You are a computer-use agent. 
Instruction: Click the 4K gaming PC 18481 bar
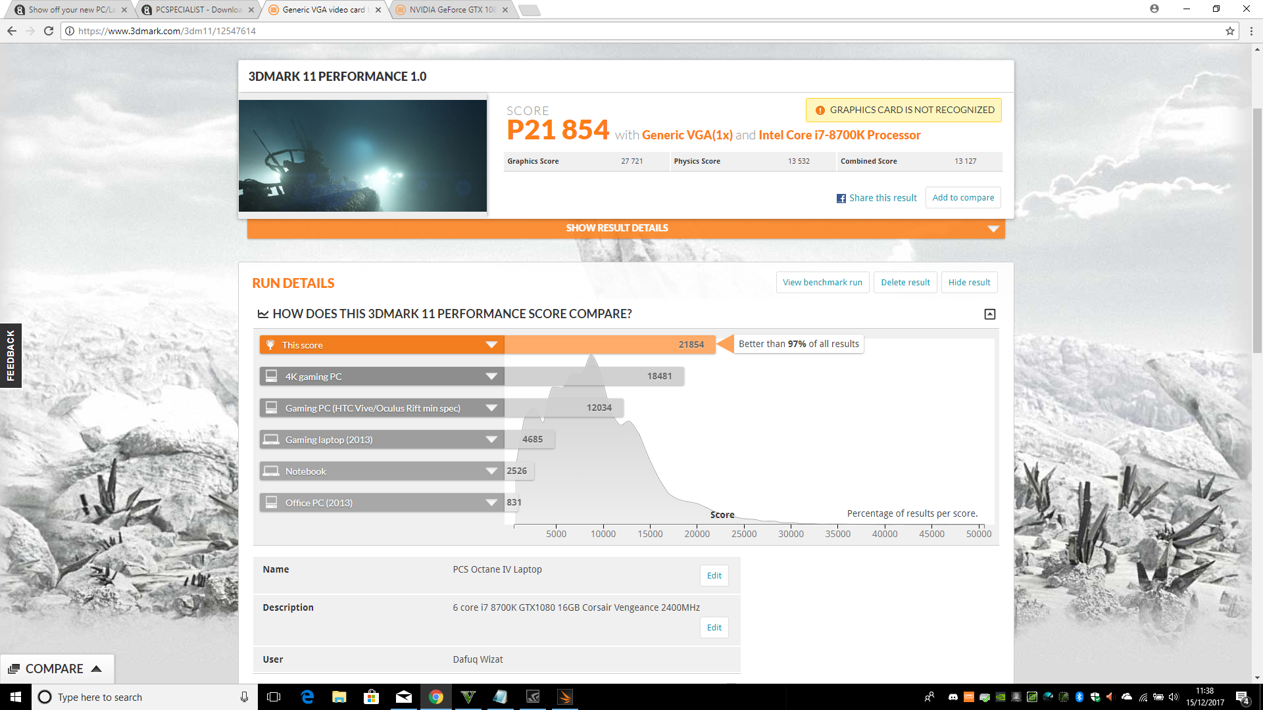click(594, 376)
